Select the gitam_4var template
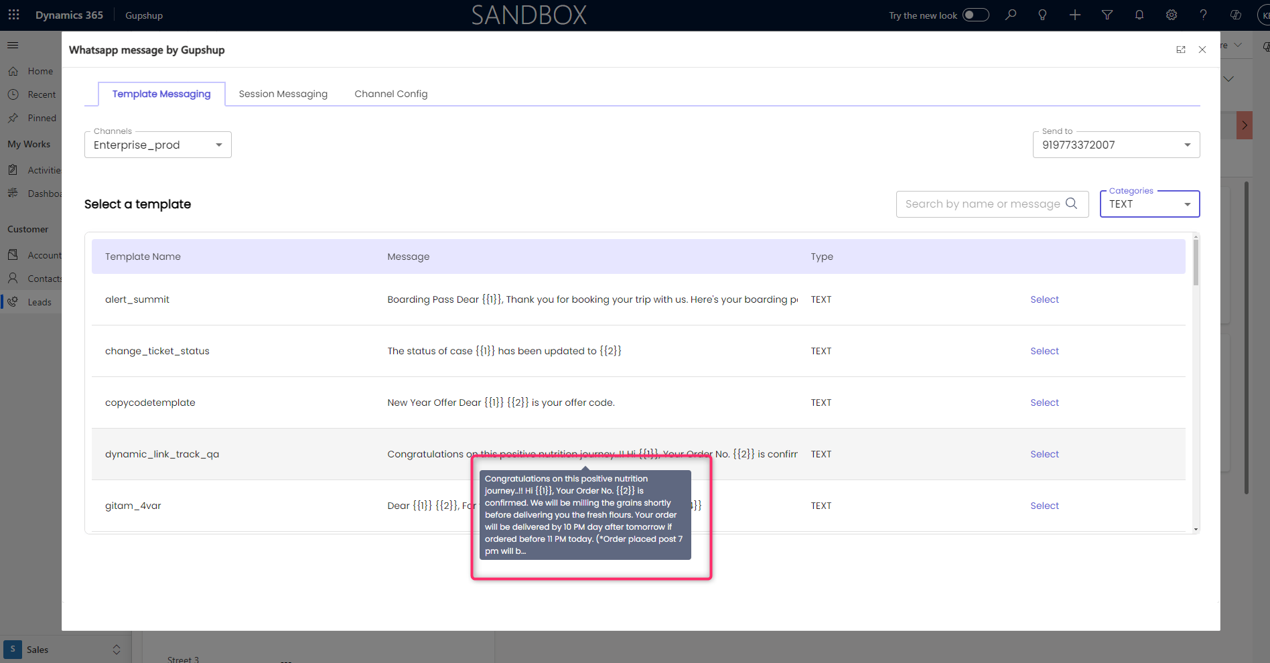Image resolution: width=1270 pixels, height=663 pixels. 1044,506
